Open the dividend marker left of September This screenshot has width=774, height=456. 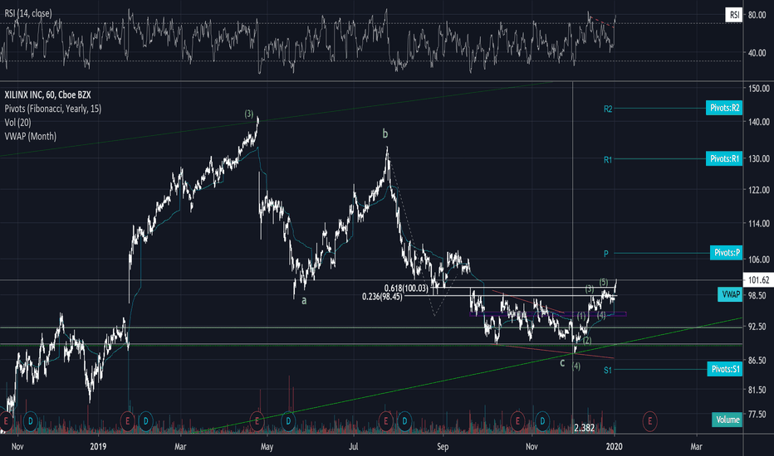point(404,421)
